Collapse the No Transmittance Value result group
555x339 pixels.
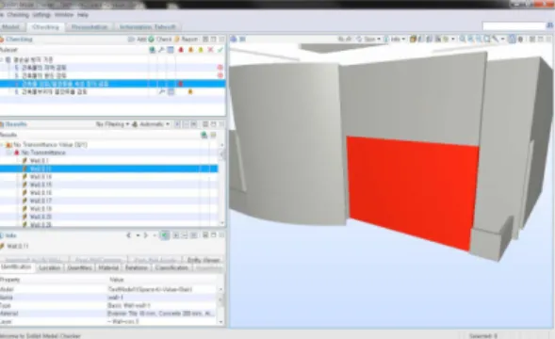(x=3, y=145)
